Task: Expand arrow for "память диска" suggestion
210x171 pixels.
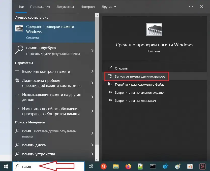Action: point(92,145)
